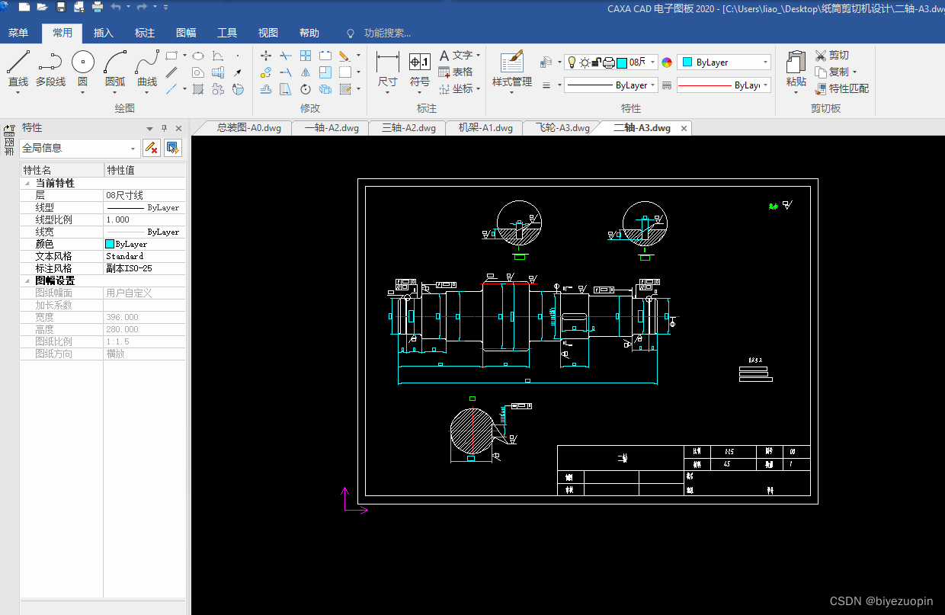Expand the 文字 dropdown arrow
This screenshot has width=945, height=615.
point(479,56)
